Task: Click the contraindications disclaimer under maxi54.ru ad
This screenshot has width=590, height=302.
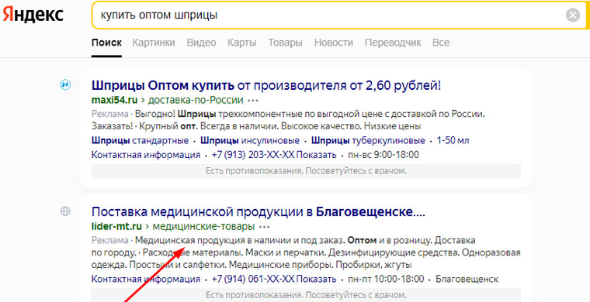Action: click(307, 171)
